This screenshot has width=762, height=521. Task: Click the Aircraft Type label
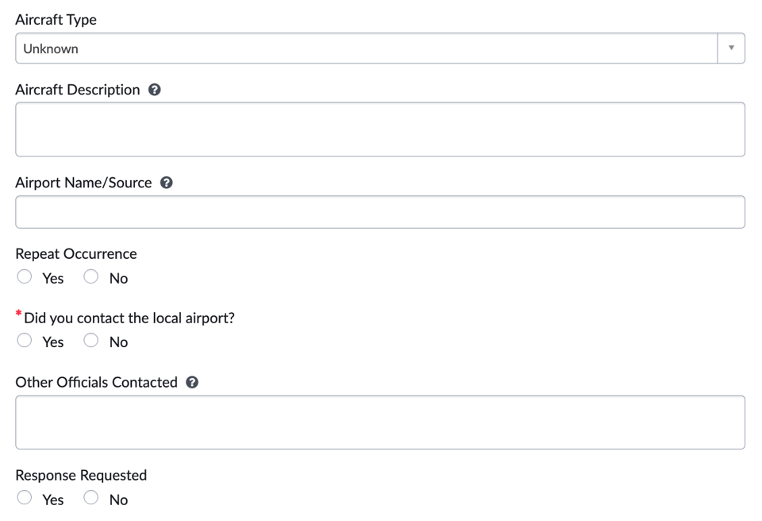(x=56, y=20)
